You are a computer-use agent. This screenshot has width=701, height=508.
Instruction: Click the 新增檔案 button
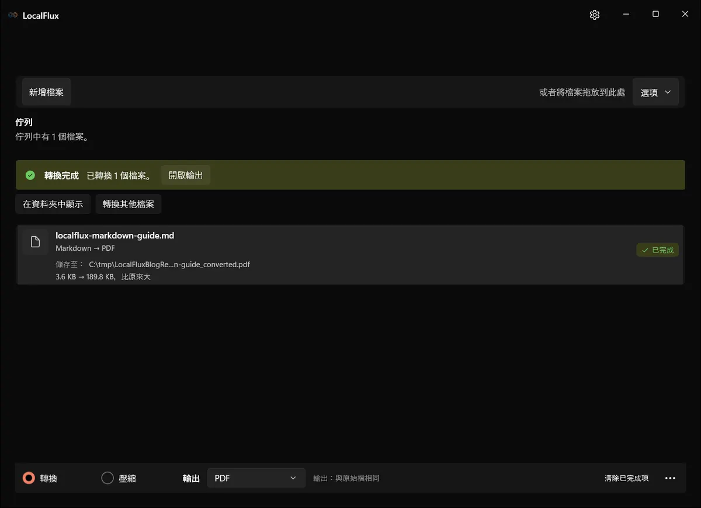(x=46, y=92)
